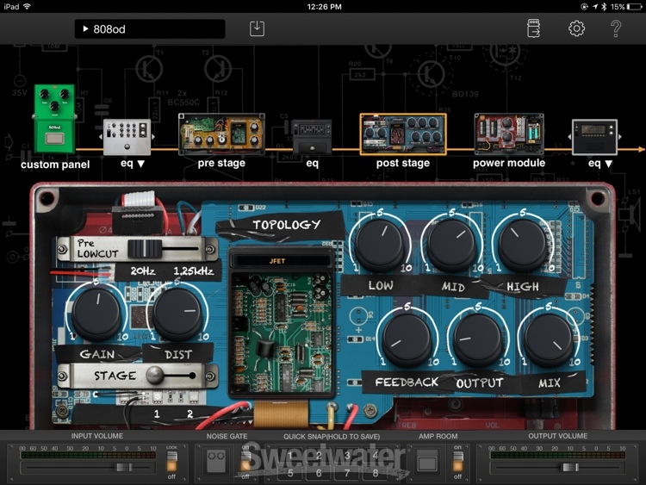Click the 'custom panel' label
The image size is (646, 485).
pos(55,165)
